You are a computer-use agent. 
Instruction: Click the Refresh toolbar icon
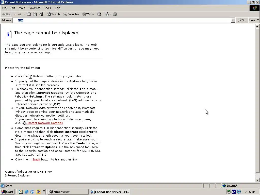pyautogui.click(x=35, y=14)
